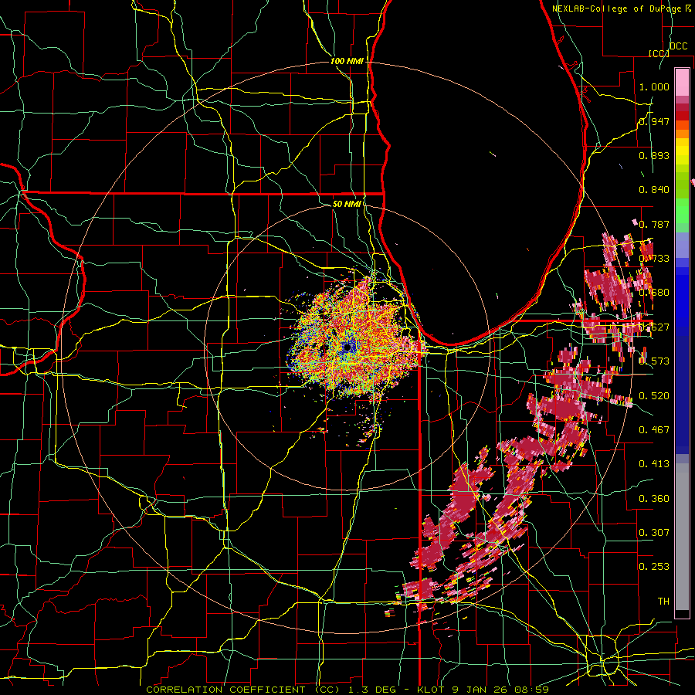This screenshot has height=695, width=695.
Task: Select the 1.000 legend value
Action: [654, 86]
